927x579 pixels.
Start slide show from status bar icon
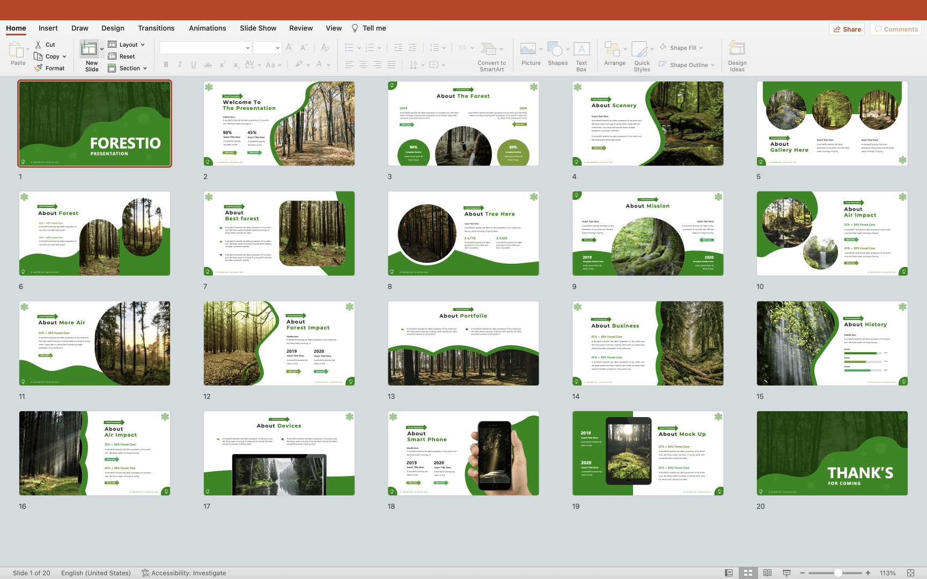click(x=786, y=573)
